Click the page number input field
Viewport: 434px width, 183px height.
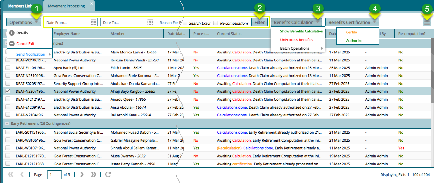click(54, 174)
